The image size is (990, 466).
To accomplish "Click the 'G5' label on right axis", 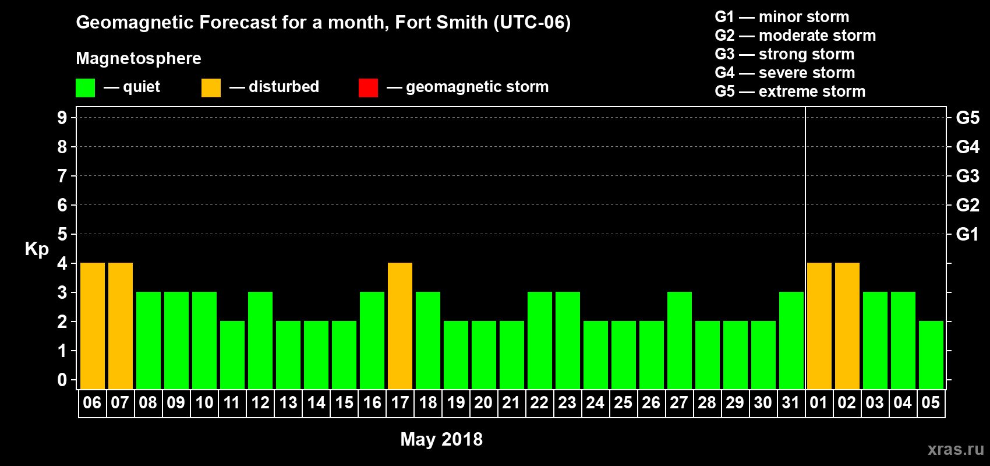I will (x=968, y=118).
